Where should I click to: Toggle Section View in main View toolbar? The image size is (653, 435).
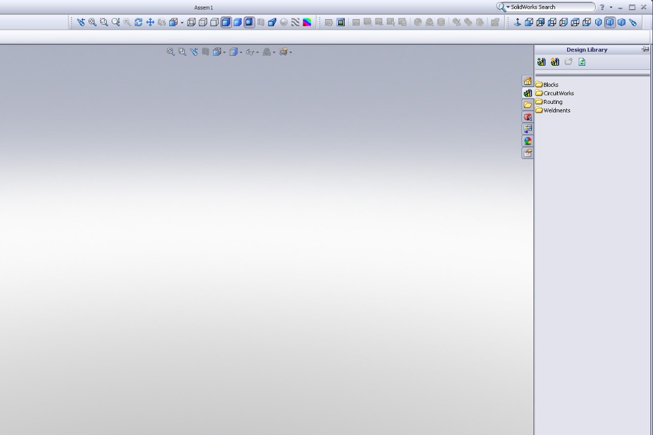272,22
